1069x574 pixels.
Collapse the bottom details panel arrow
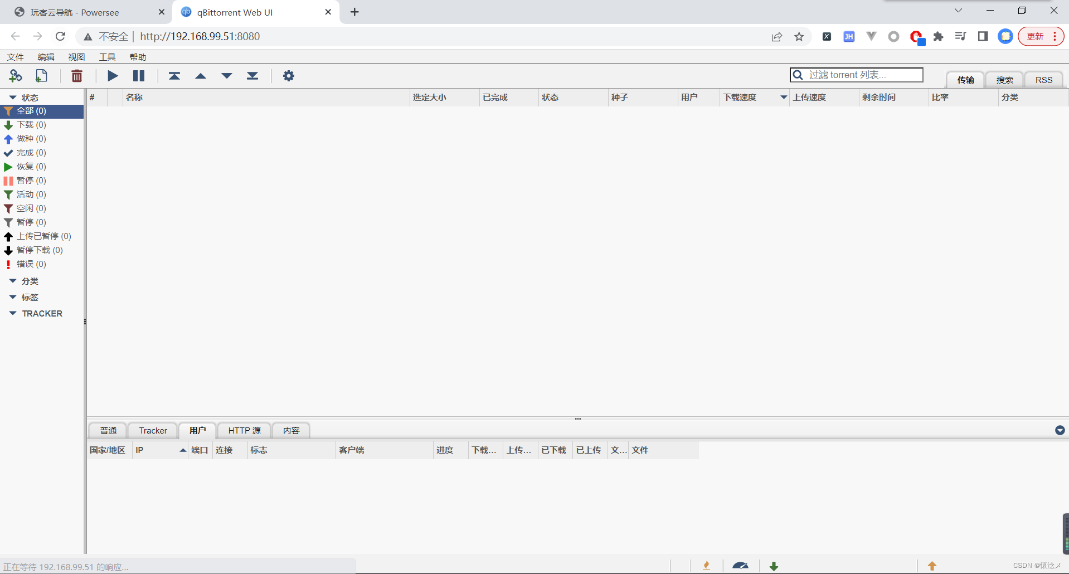[1060, 430]
